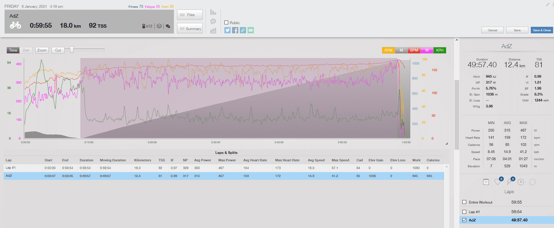554x228 pixels.
Task: Share the workout on Twitter
Action: [227, 30]
